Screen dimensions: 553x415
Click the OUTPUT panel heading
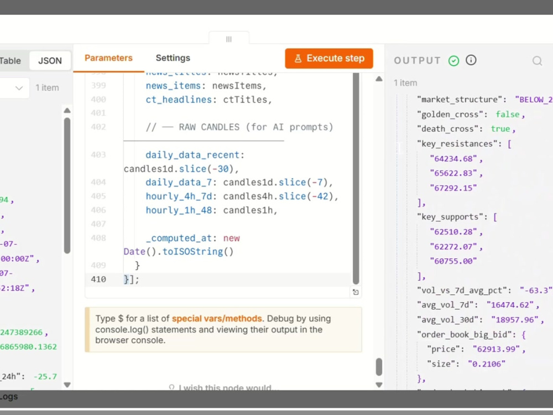coord(417,61)
